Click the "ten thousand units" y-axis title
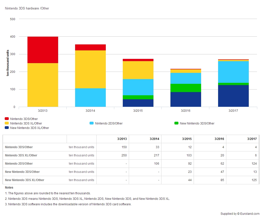 [x=7, y=63]
